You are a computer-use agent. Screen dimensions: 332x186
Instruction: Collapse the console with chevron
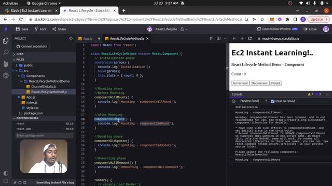(327, 94)
